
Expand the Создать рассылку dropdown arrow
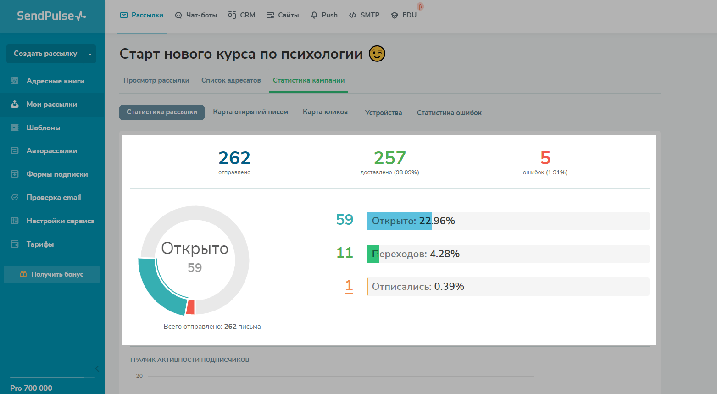(x=90, y=54)
